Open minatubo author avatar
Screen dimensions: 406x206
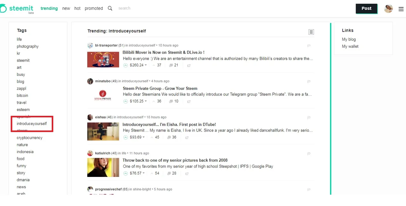coord(90,81)
